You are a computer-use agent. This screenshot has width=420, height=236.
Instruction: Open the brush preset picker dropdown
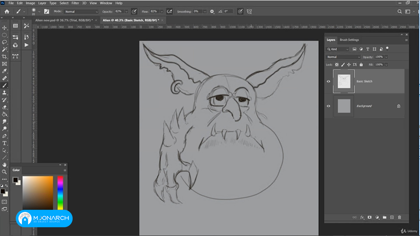coord(39,11)
